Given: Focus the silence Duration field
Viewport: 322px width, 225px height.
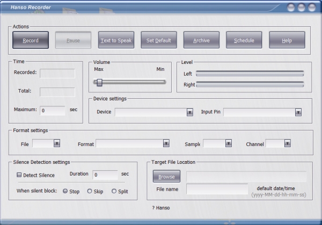Looking at the screenshot, I should [x=105, y=175].
